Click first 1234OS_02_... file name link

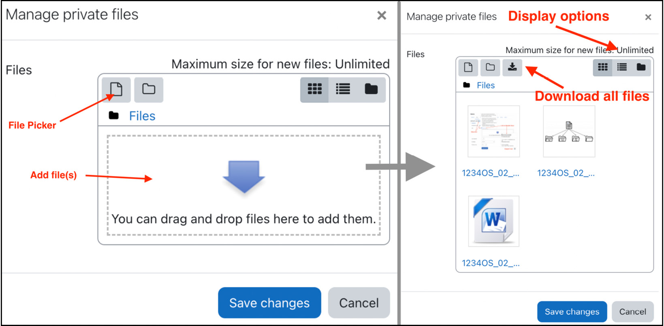[490, 173]
